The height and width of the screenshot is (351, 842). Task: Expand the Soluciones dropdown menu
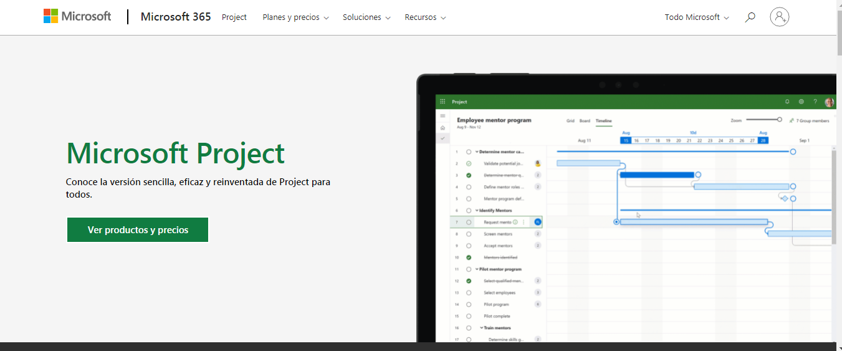(366, 17)
